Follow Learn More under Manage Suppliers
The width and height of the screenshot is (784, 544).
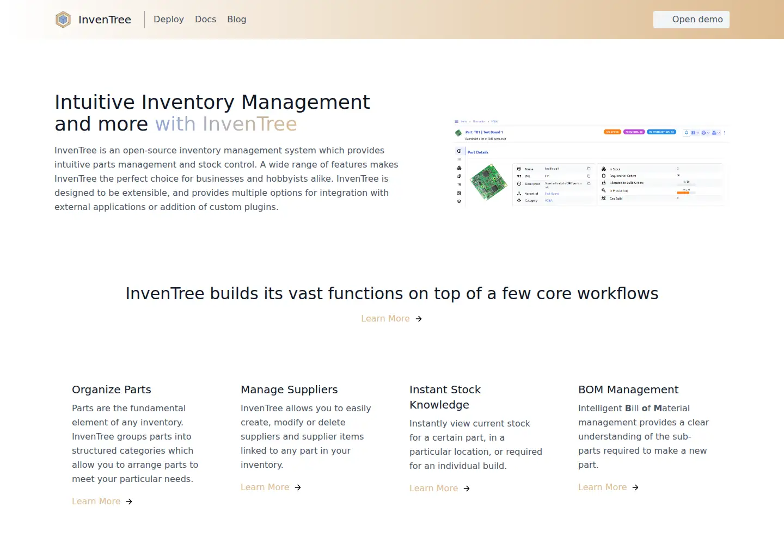[x=265, y=487]
